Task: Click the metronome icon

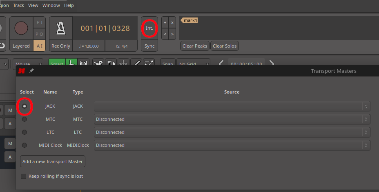Action: pyautogui.click(x=61, y=28)
